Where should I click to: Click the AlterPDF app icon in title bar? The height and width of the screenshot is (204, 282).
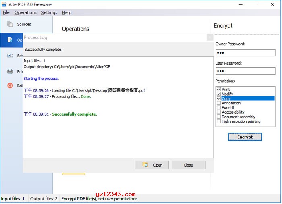[4, 4]
